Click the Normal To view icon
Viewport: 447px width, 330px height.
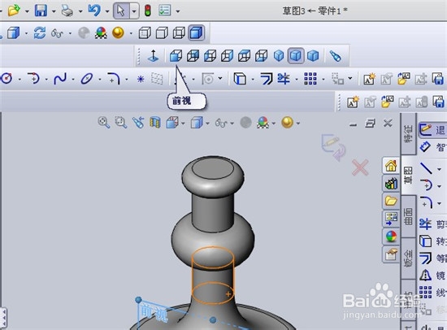(153, 55)
